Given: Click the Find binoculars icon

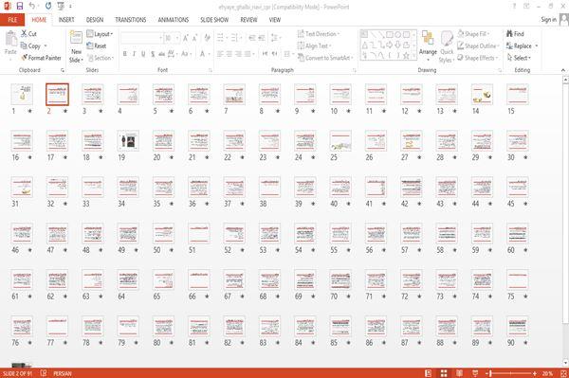Looking at the screenshot, I should 509,34.
